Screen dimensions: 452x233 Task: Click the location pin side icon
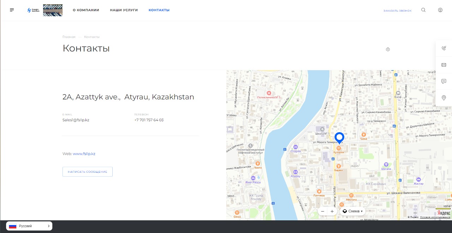point(444,98)
